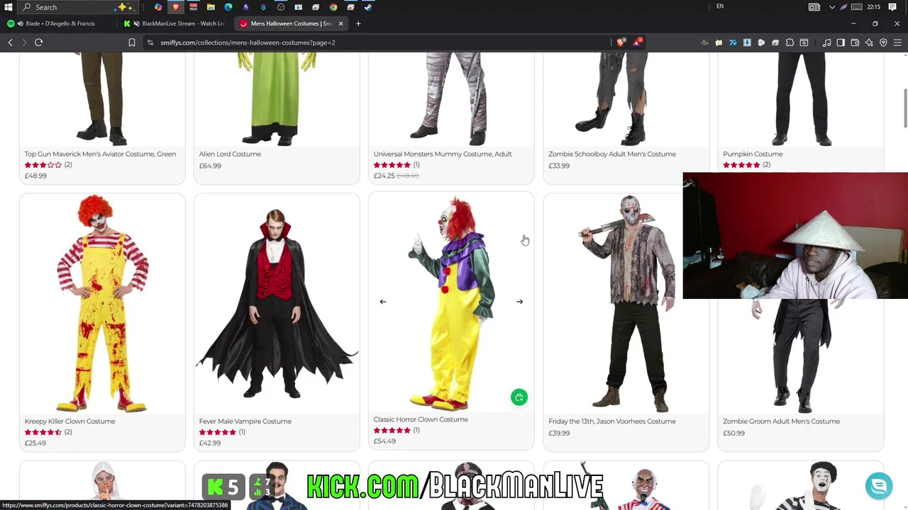
Task: Show previous image of Classic Horror Clown
Action: 383,302
